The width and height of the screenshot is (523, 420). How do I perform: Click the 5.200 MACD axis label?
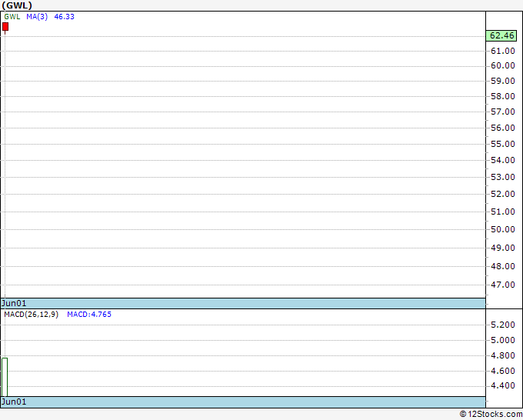pos(503,325)
